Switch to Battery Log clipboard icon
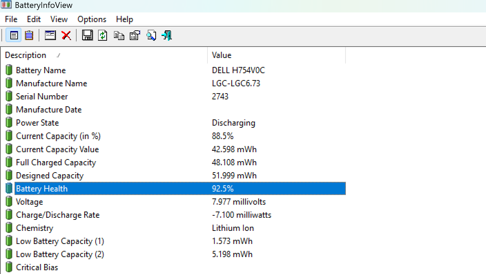 click(x=29, y=35)
